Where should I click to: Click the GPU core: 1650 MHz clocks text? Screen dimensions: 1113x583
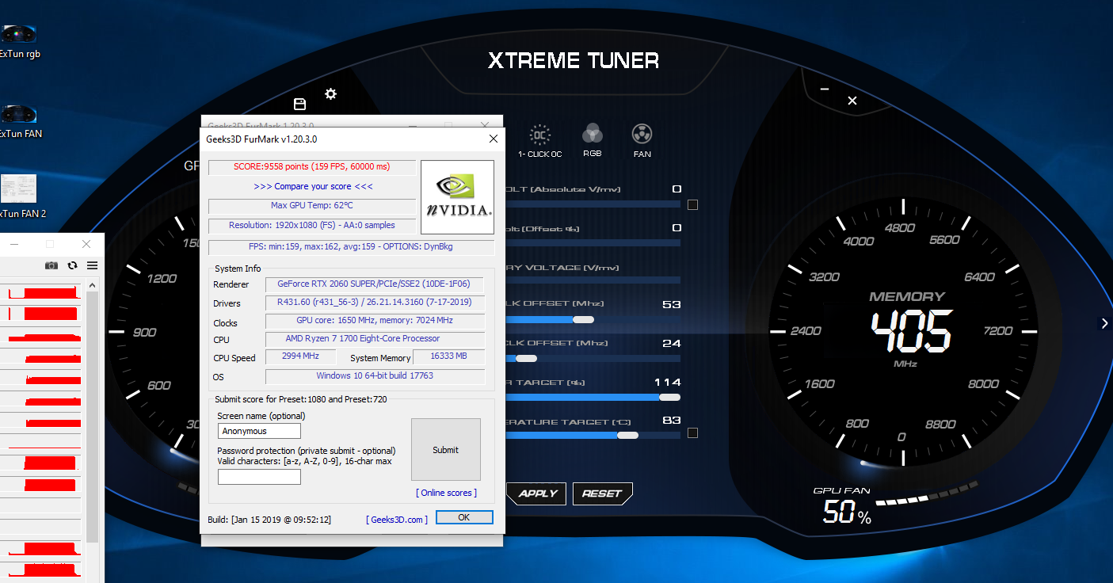pyautogui.click(x=375, y=320)
